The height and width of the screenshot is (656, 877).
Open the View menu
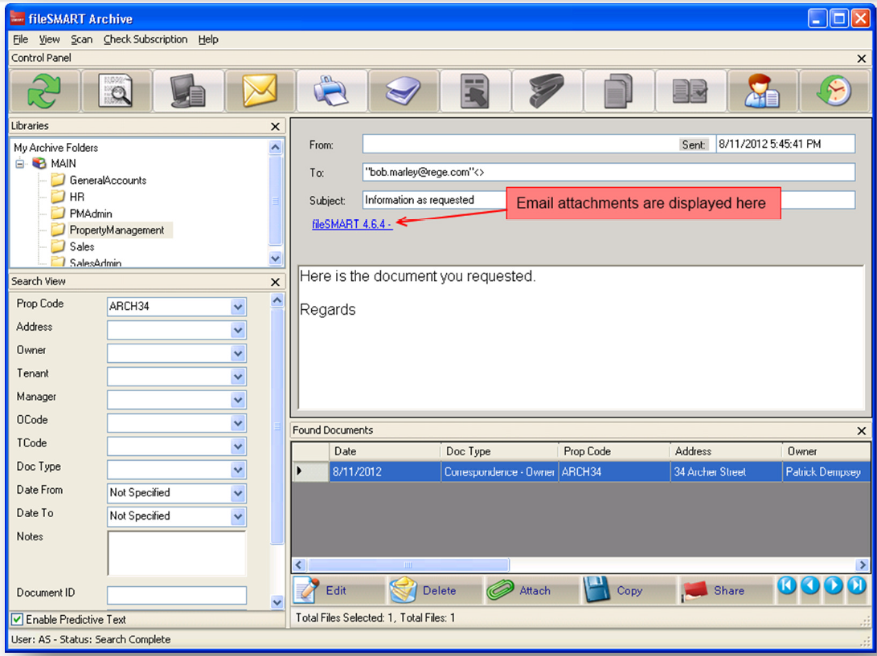click(x=49, y=39)
